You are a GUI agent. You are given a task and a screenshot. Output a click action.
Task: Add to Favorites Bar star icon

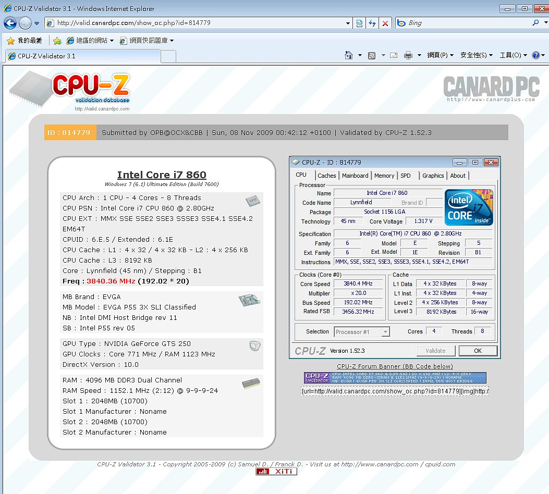coord(57,41)
